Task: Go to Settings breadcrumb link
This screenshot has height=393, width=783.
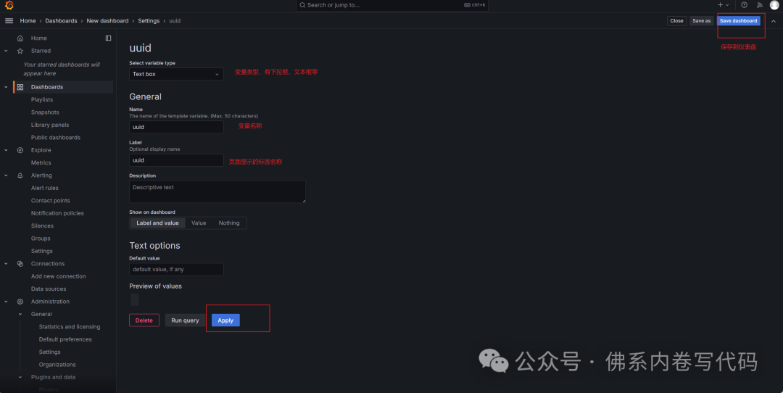Action: pyautogui.click(x=149, y=21)
